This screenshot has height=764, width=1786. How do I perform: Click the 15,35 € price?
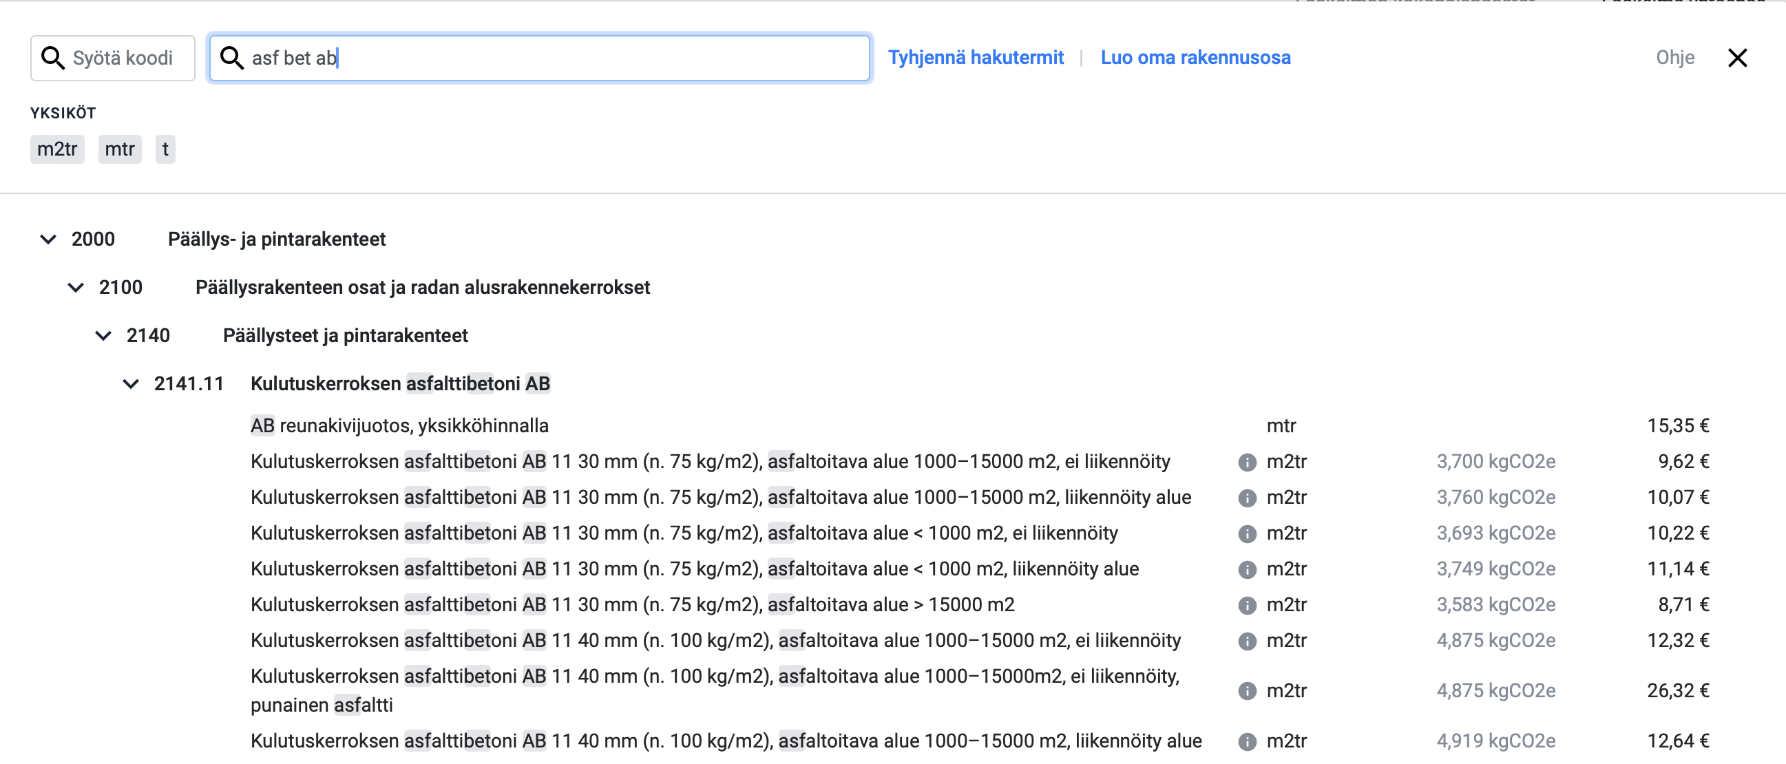coord(1678,425)
